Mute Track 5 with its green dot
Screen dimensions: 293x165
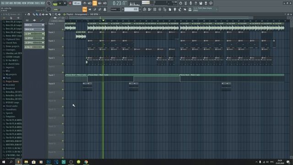[63, 64]
